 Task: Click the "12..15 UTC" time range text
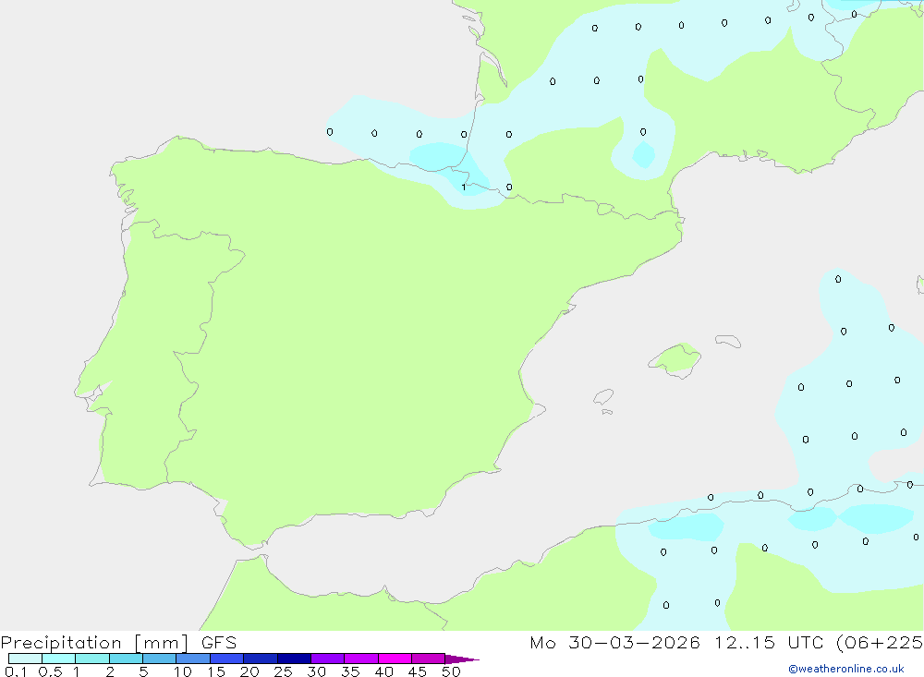770,643
